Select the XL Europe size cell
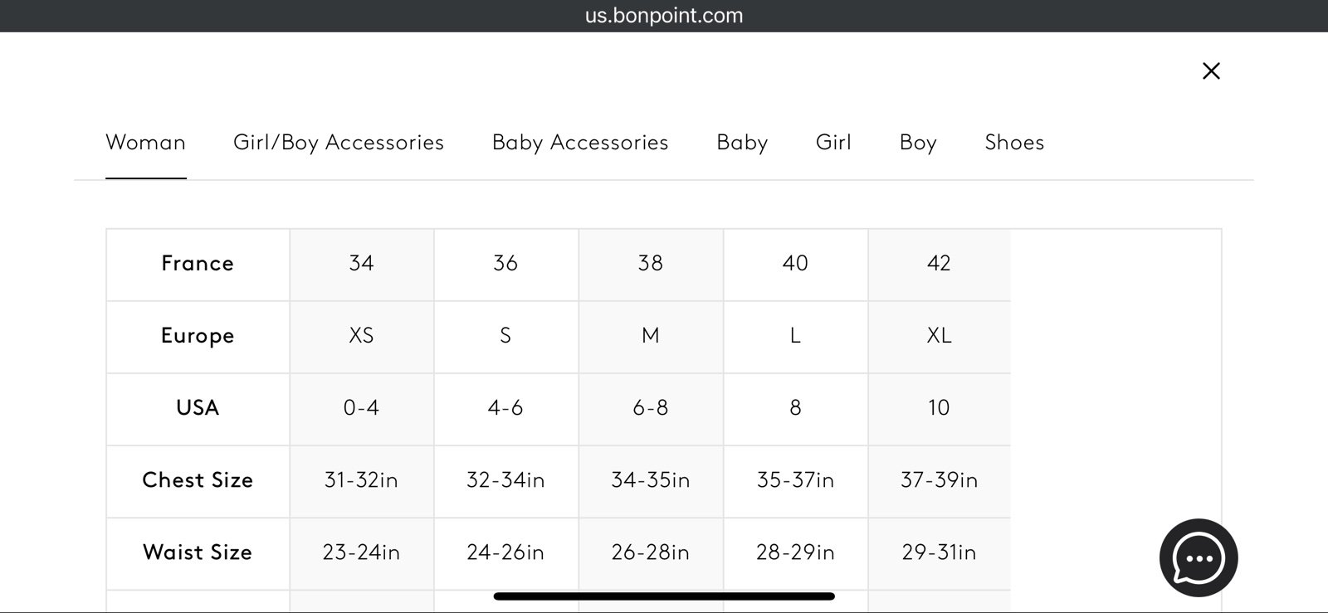This screenshot has width=1328, height=613. pos(940,337)
